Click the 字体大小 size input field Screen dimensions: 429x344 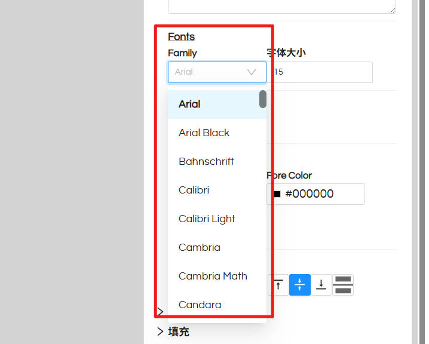pos(320,72)
